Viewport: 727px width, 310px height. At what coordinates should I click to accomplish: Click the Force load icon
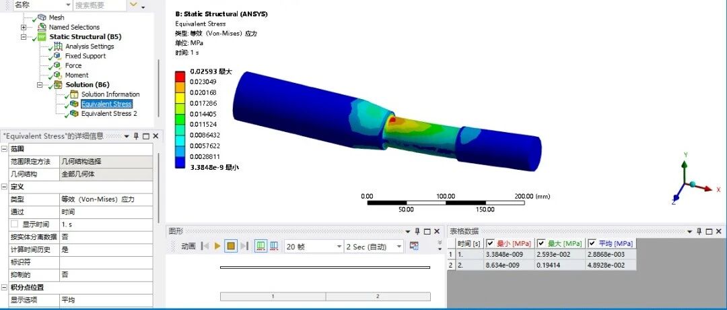pyautogui.click(x=58, y=65)
